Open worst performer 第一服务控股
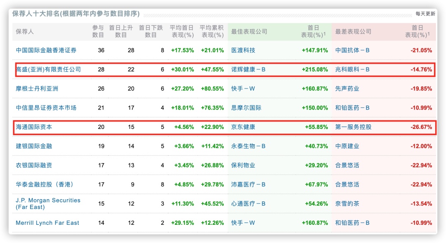446x243 pixels. (x=353, y=127)
